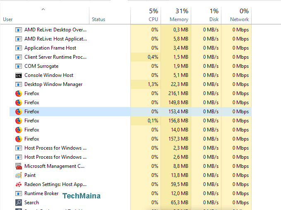This screenshot has height=210, width=281.
Task: Click the Runtime Broker process icon
Action: coord(19,193)
